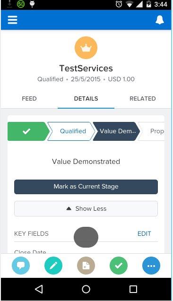Screen dimensions: 173x301
Task: Tap the green checkmark task action icon
Action: (x=119, y=266)
